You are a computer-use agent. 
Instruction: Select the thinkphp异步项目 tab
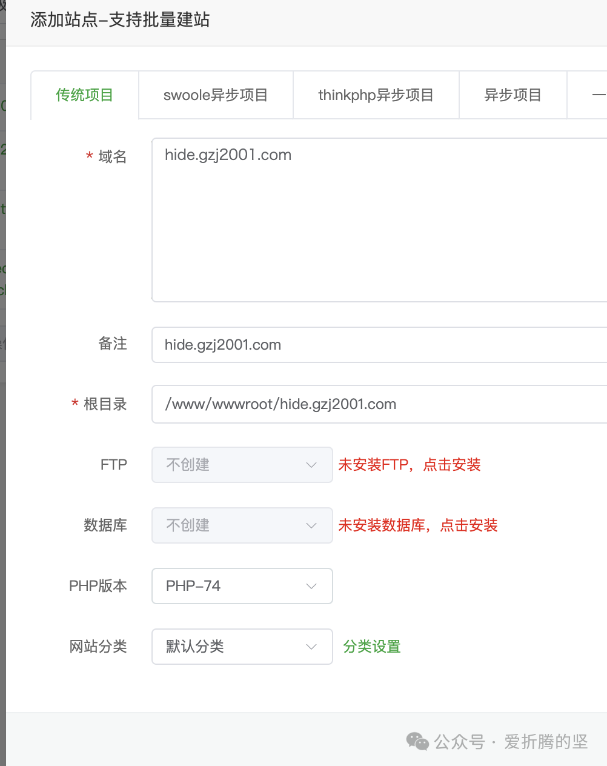[376, 95]
